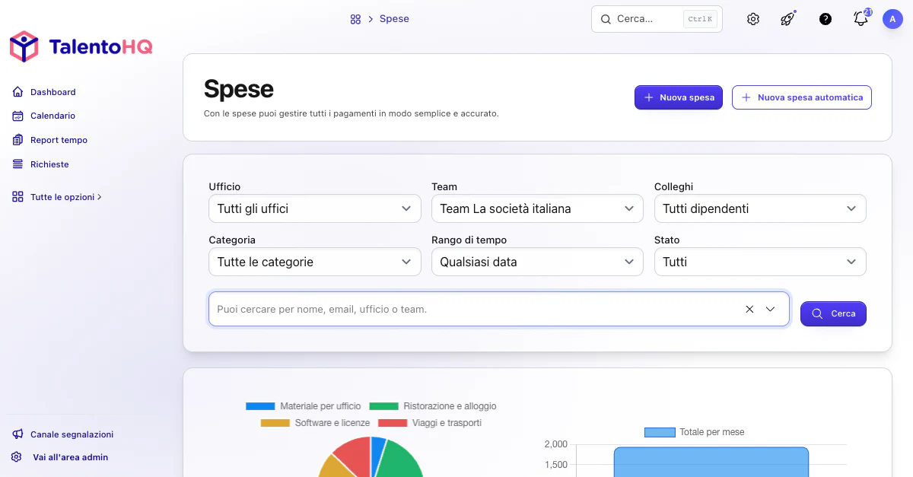Go to Richieste
This screenshot has height=477, width=913.
tap(49, 164)
